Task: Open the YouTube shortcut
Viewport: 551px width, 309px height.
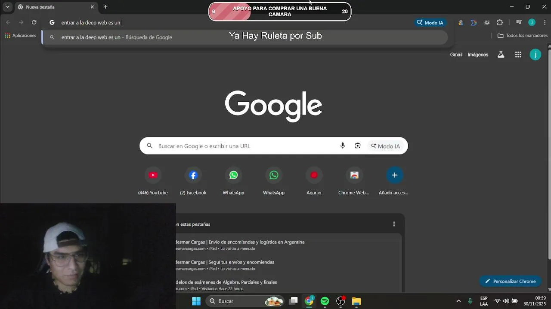Action: click(153, 181)
